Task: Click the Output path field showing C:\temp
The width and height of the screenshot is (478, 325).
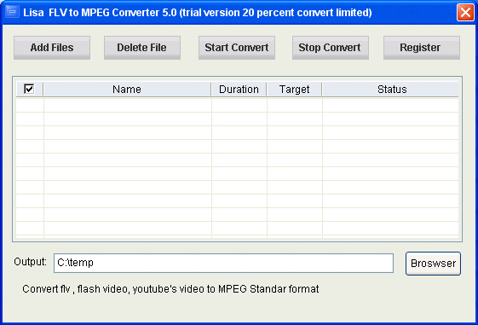Action: tap(223, 263)
